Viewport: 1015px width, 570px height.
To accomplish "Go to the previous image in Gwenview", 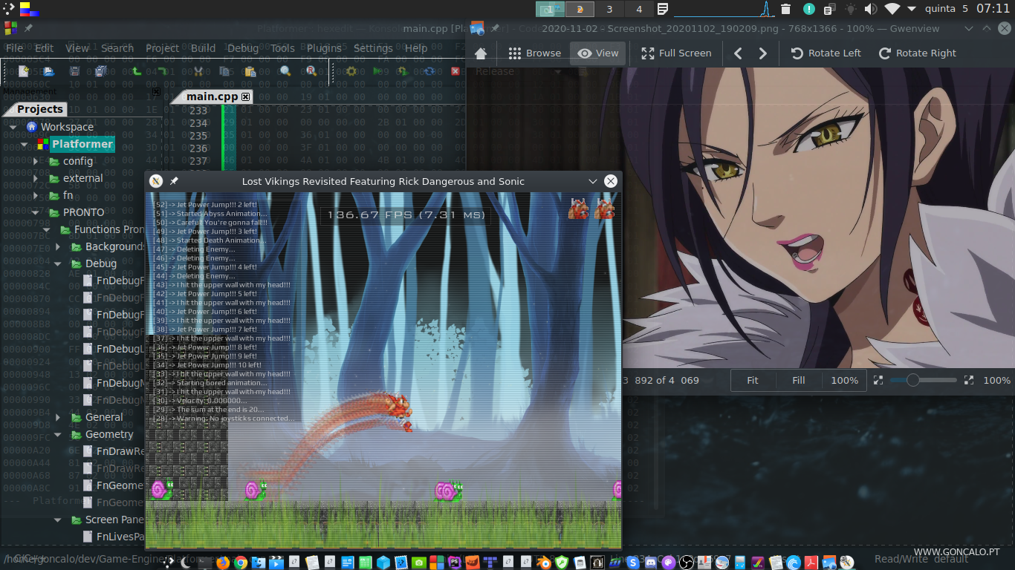I will [738, 53].
